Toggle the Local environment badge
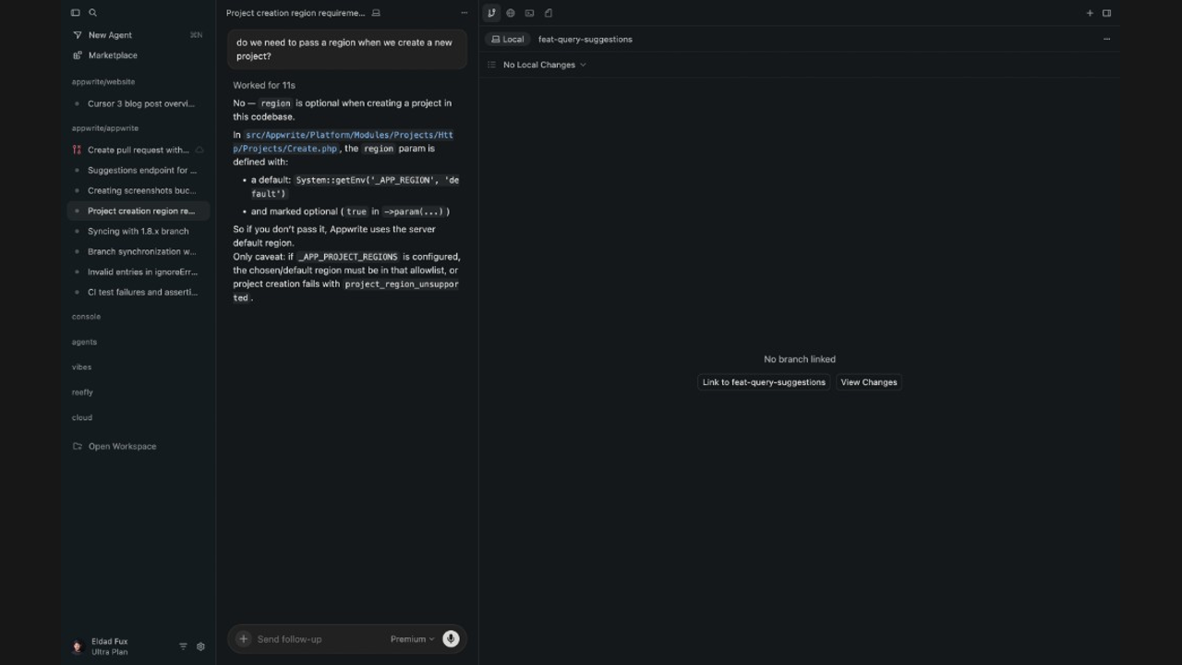Screen dimensions: 1182x665 tap(507, 39)
